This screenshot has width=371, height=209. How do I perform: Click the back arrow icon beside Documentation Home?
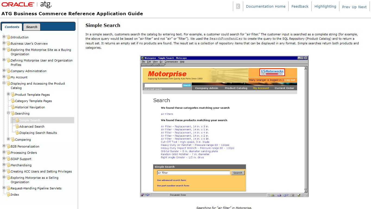coord(238,6)
